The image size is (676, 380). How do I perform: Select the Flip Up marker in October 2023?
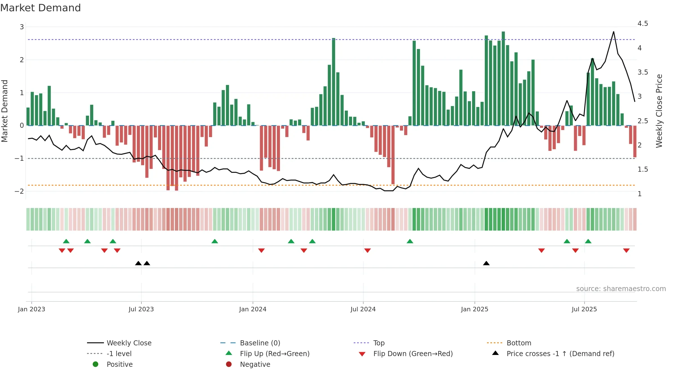pos(215,241)
